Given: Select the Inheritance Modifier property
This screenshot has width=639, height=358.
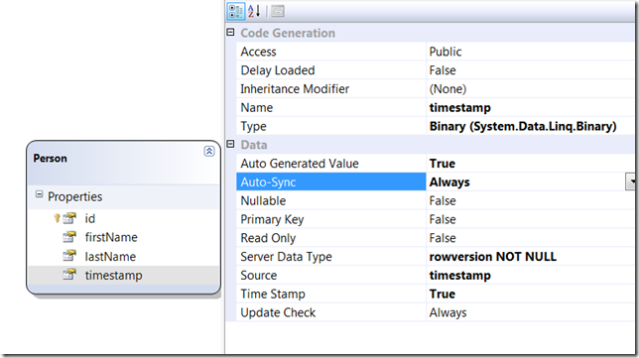Looking at the screenshot, I should click(x=295, y=89).
